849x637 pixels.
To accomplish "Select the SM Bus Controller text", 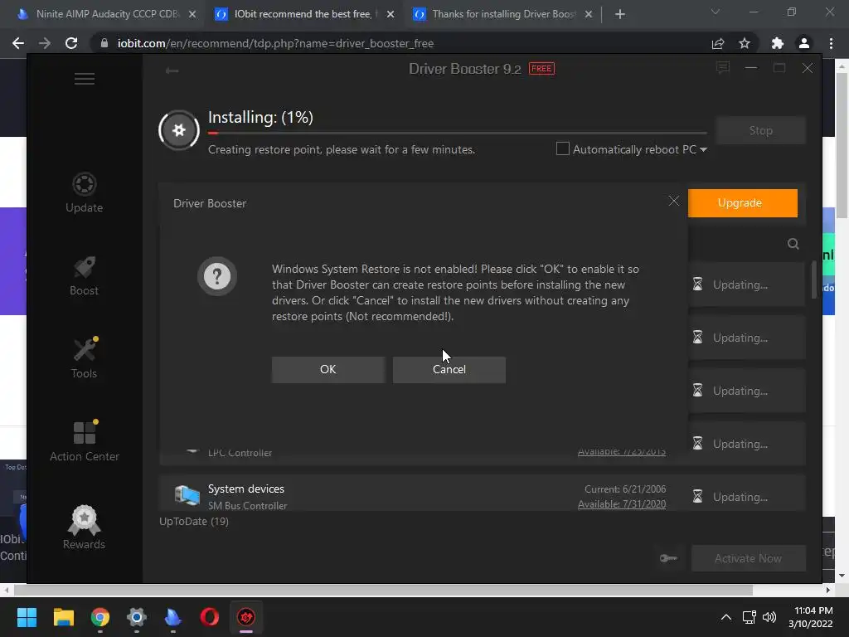I will (247, 506).
